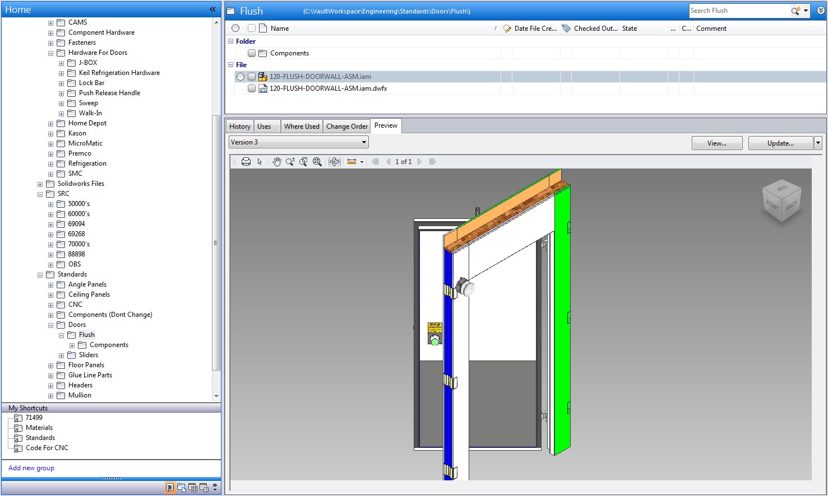Open the Code For CNC shortcut
Viewport: 828px width, 496px height.
46,448
